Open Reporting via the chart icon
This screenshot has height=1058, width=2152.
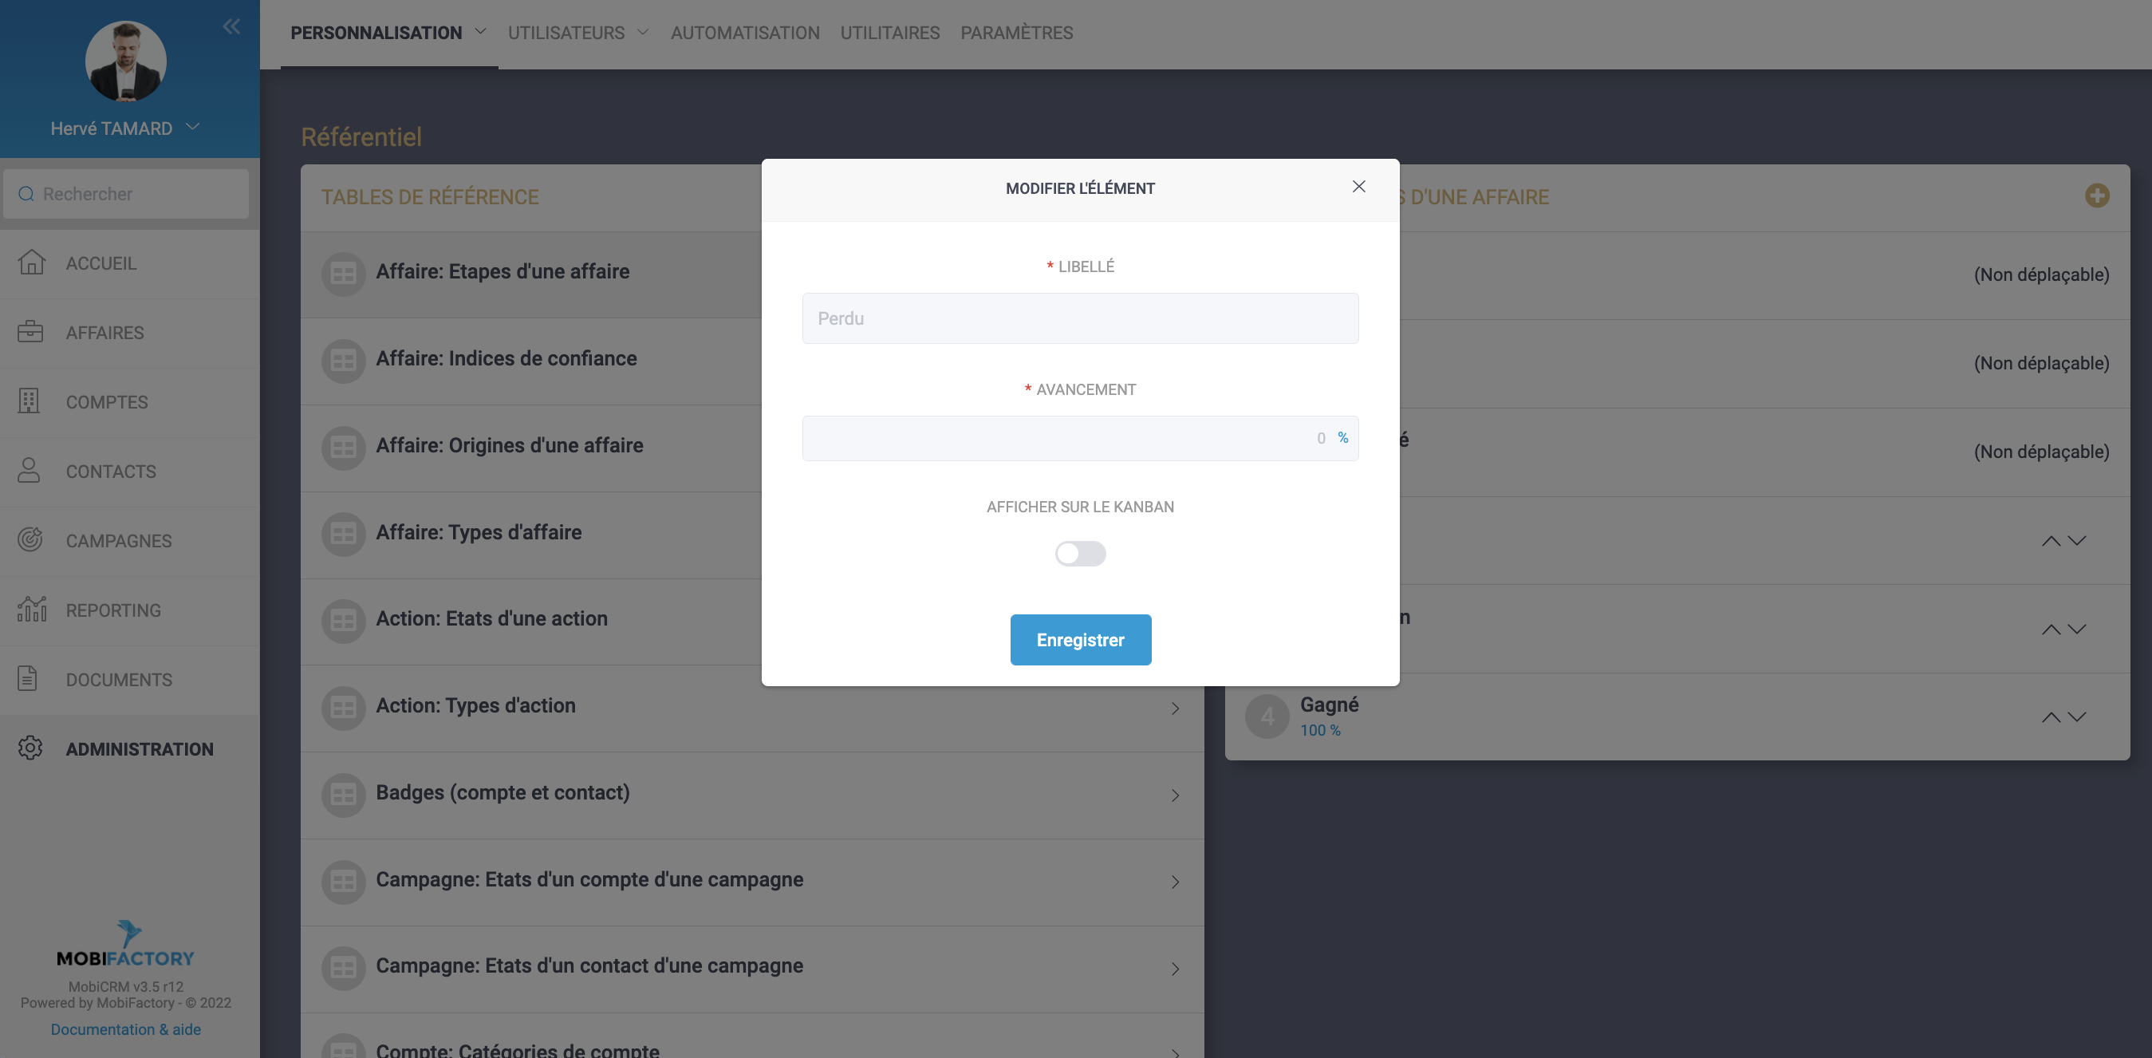[31, 610]
